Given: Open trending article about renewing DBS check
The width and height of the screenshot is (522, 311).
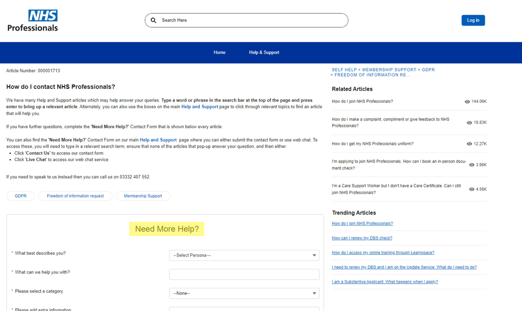Looking at the screenshot, I should tap(362, 238).
